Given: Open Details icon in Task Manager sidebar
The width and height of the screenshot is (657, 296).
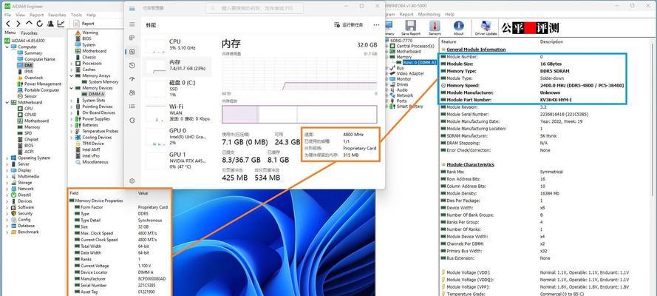Looking at the screenshot, I should click(x=132, y=107).
